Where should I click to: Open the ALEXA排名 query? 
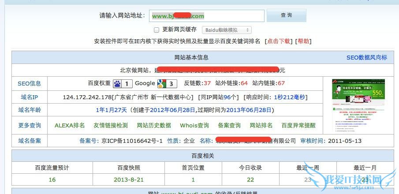pos(70,126)
